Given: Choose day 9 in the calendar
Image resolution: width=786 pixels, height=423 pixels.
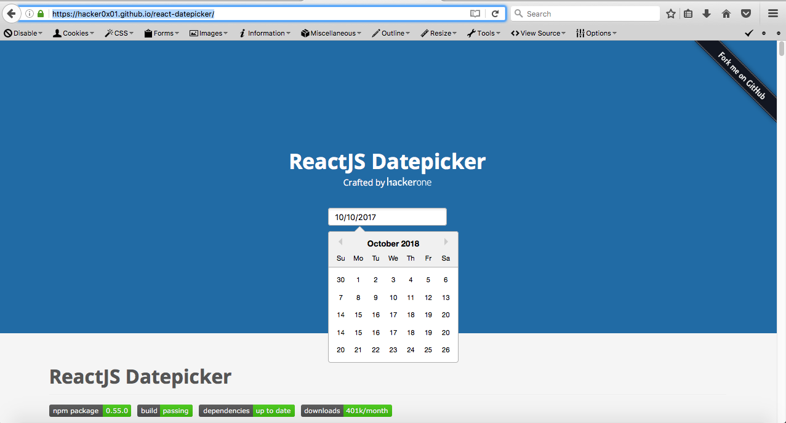Looking at the screenshot, I should [375, 298].
